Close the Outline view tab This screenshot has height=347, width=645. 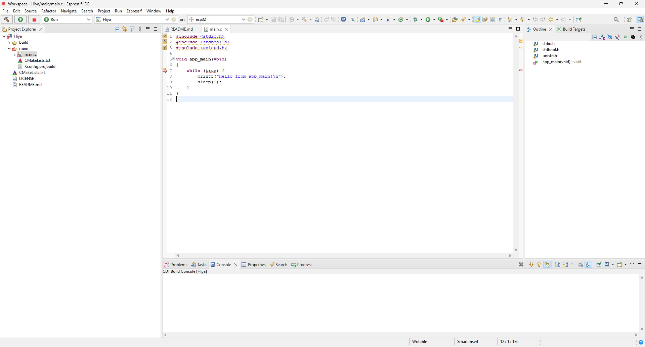point(551,29)
